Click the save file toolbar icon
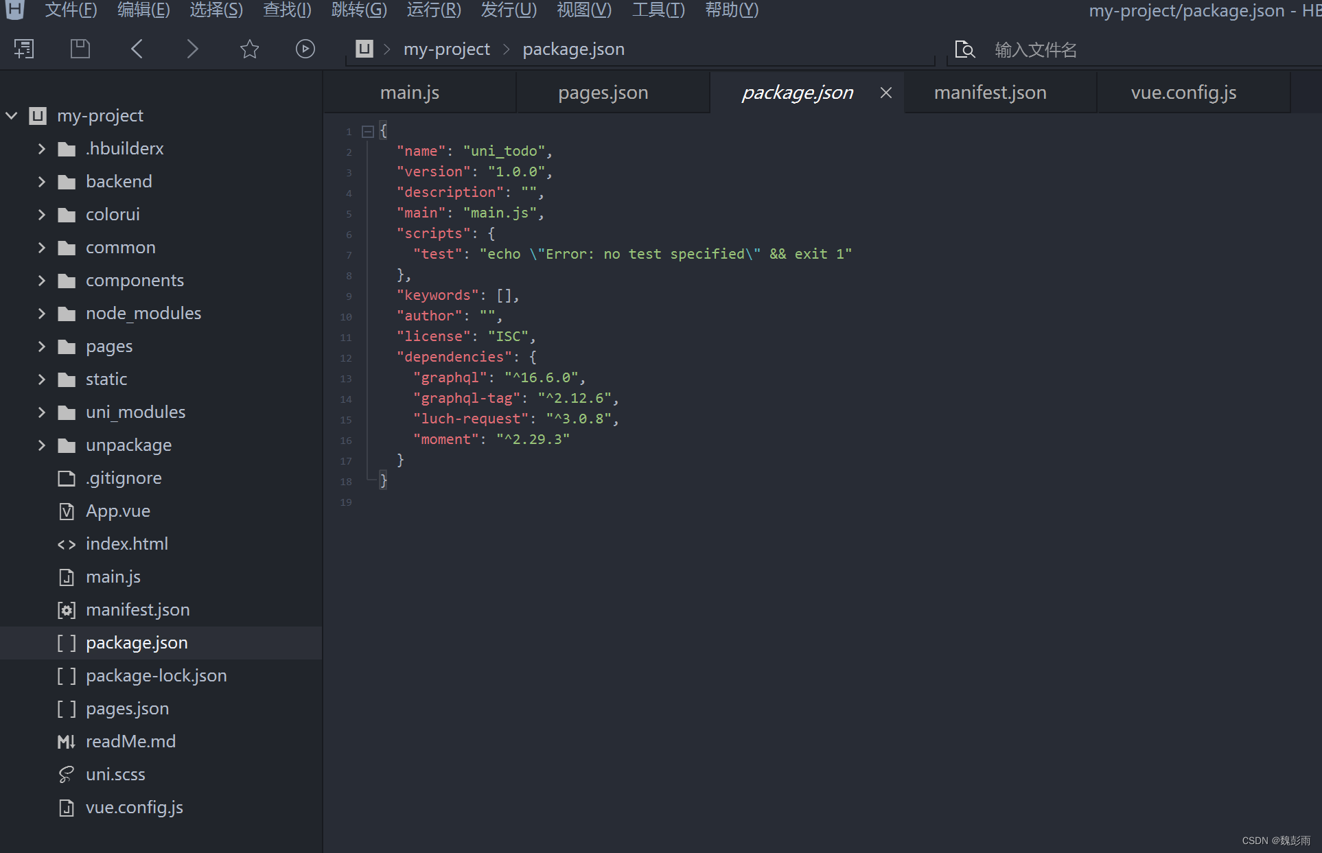 (x=80, y=49)
